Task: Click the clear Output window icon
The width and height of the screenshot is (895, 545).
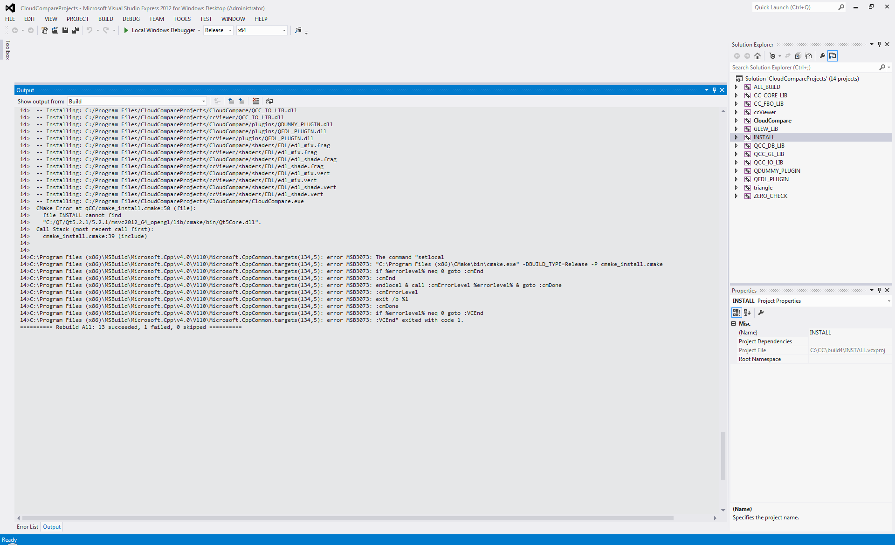Action: [x=255, y=101]
